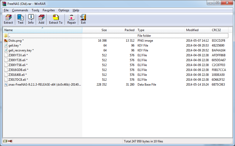Click the Z300YT3X.eli file icon
235x146 pixels.
(x=6, y=55)
